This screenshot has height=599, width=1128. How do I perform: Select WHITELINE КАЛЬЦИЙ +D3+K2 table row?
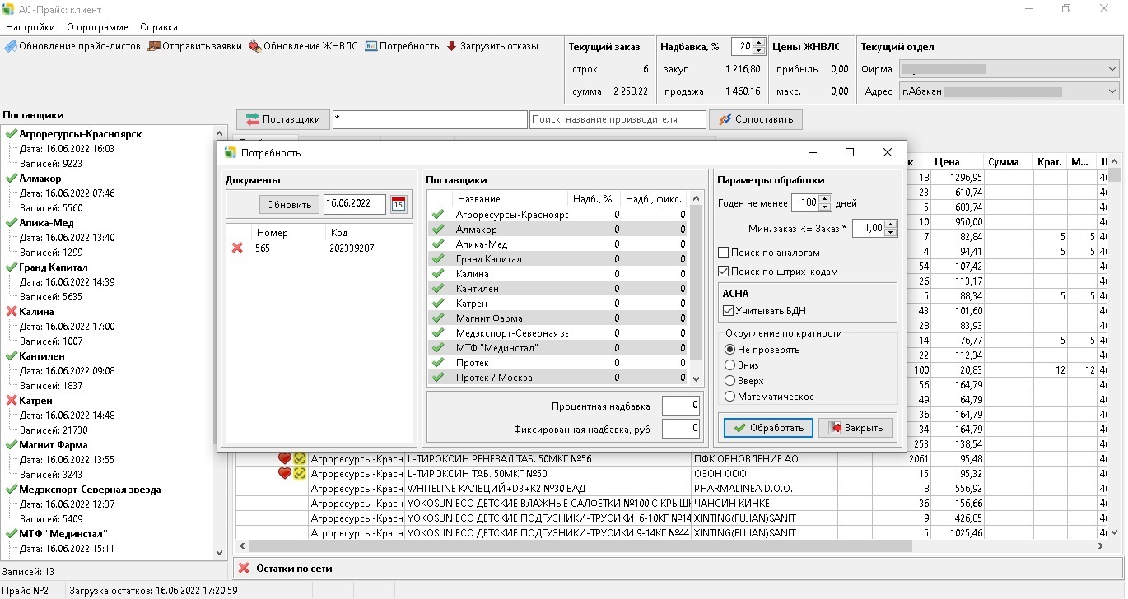click(674, 488)
